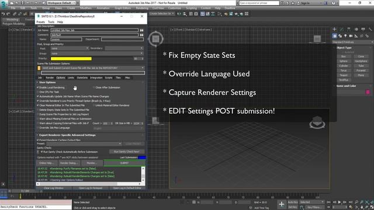
Task: Open the Tools menu in SMTD
Action: pyautogui.click(x=51, y=22)
